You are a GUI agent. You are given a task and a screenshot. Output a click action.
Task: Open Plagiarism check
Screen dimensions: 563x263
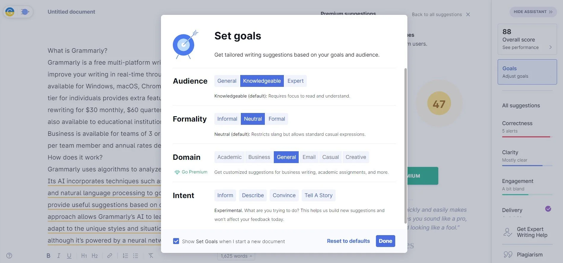527,255
